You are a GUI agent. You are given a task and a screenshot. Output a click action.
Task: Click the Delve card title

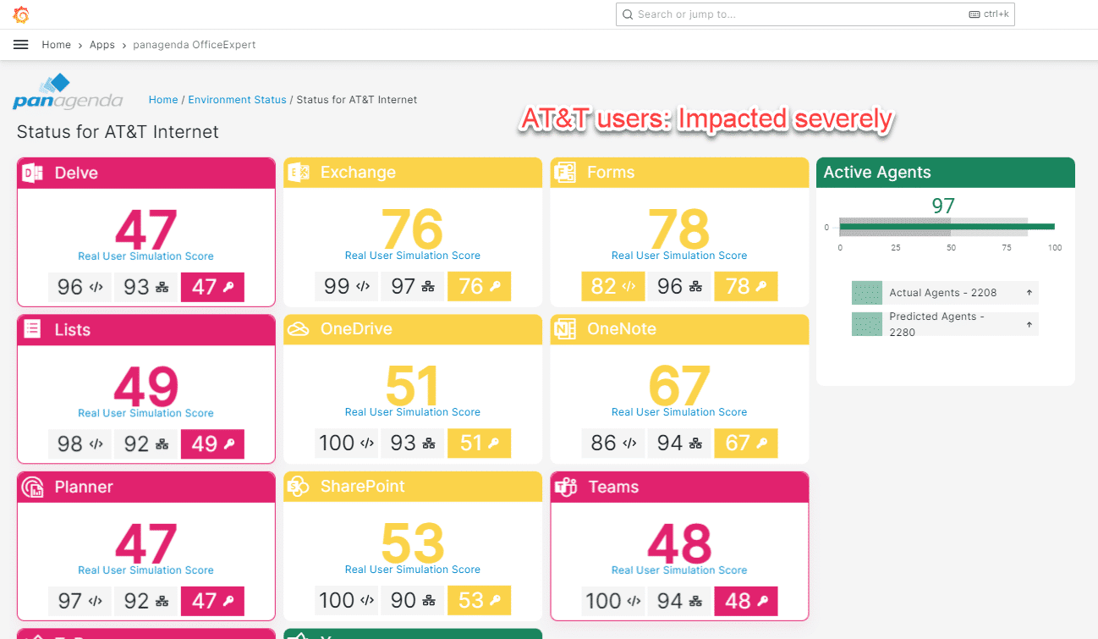pos(76,173)
